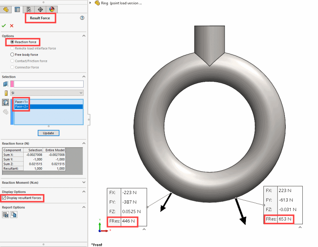Screen dimensions: 318x247
Task: Expand the Reaction Moment (N.m) section
Action: [84, 182]
